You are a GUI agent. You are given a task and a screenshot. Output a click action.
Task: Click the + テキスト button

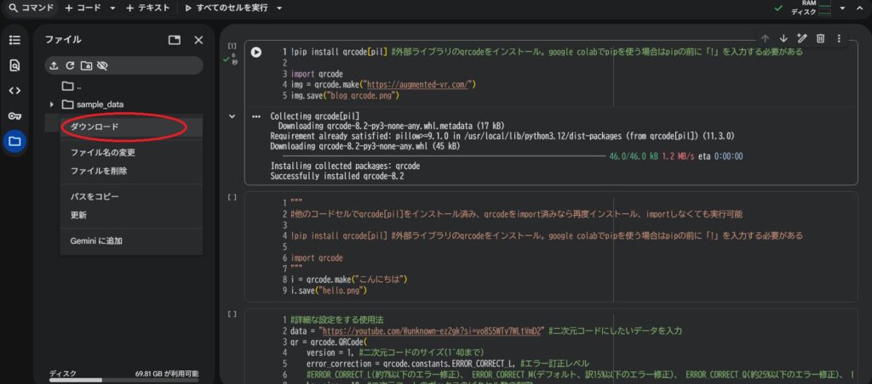150,8
